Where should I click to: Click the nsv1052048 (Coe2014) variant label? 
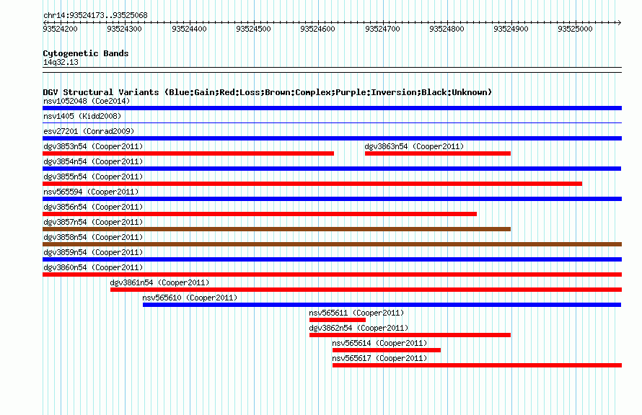coord(87,101)
